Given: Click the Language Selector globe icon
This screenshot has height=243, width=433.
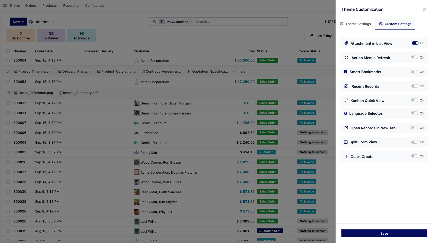Looking at the screenshot, I should (x=346, y=113).
